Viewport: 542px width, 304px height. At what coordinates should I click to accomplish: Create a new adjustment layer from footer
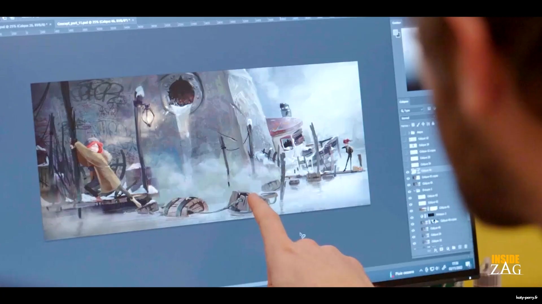[448, 249]
